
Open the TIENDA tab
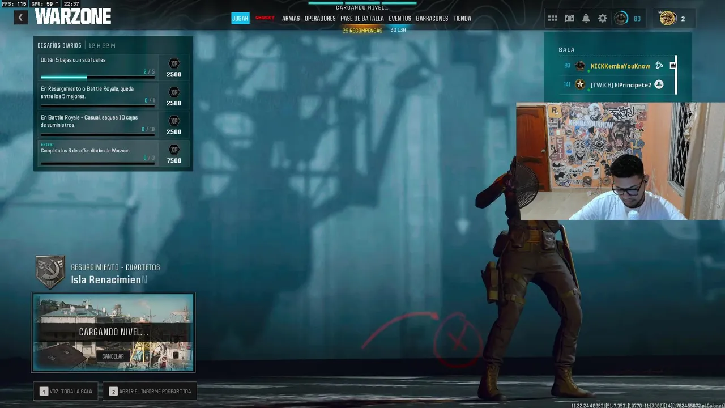tap(462, 19)
